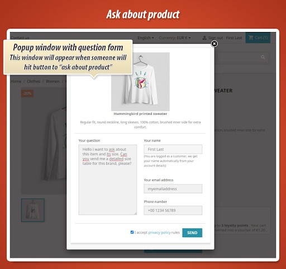Open the Women breadcrumb link

pos(53,81)
